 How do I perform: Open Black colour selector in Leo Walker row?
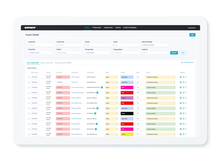[x=127, y=114]
